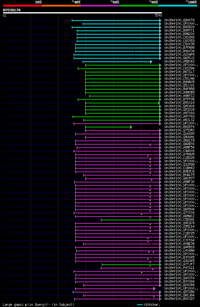200x307 pixels.
Task: Open hit UniRef100_Q93Z28 label
Action: click(x=179, y=110)
